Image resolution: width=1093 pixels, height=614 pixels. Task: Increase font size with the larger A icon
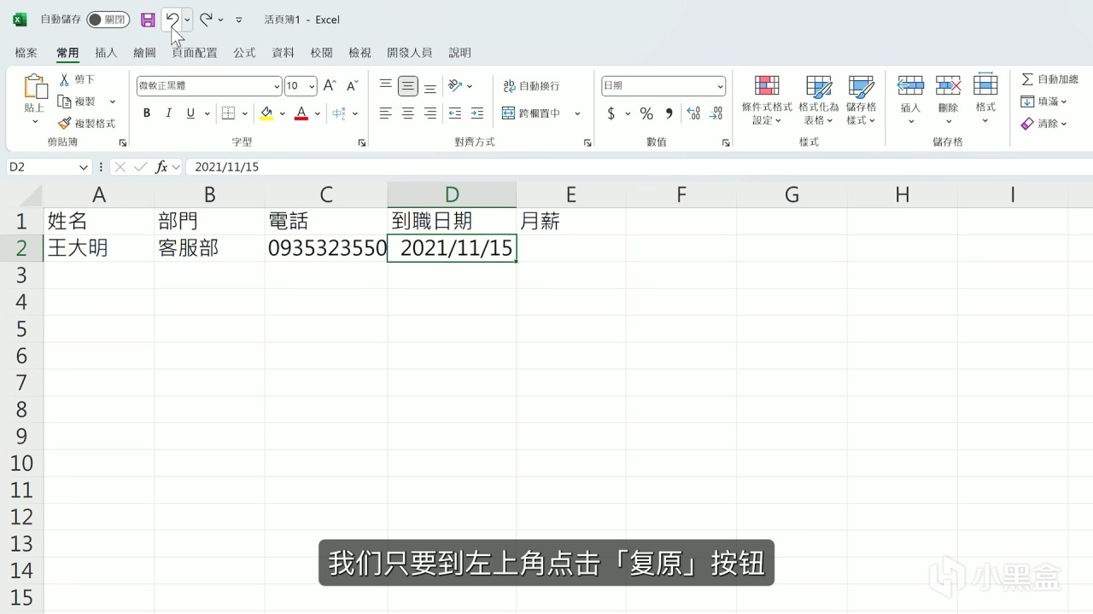tap(330, 86)
